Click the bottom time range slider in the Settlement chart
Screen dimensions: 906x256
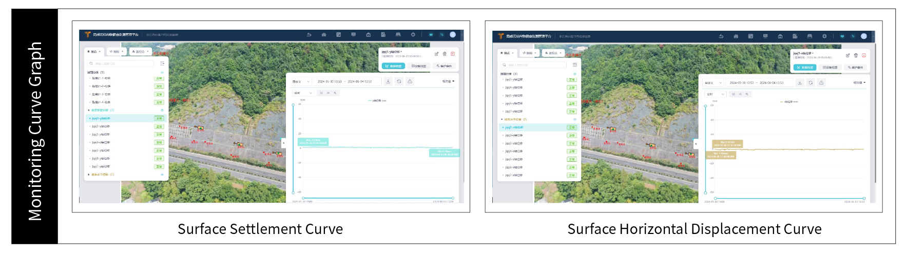point(378,198)
